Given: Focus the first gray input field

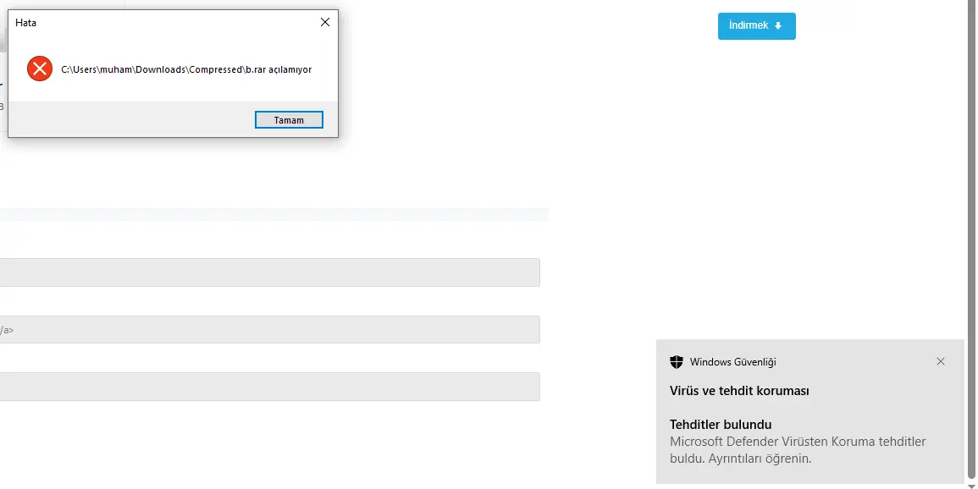Looking at the screenshot, I should pos(269,272).
